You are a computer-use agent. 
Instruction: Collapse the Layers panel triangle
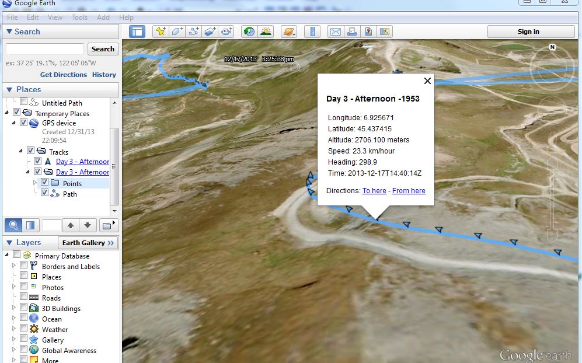[x=9, y=243]
